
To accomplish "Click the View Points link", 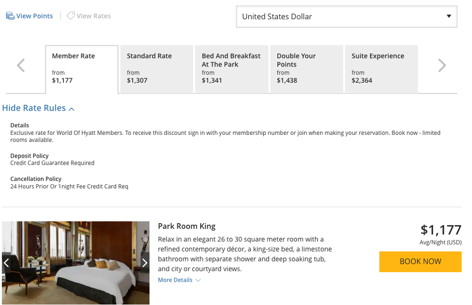I will (34, 16).
